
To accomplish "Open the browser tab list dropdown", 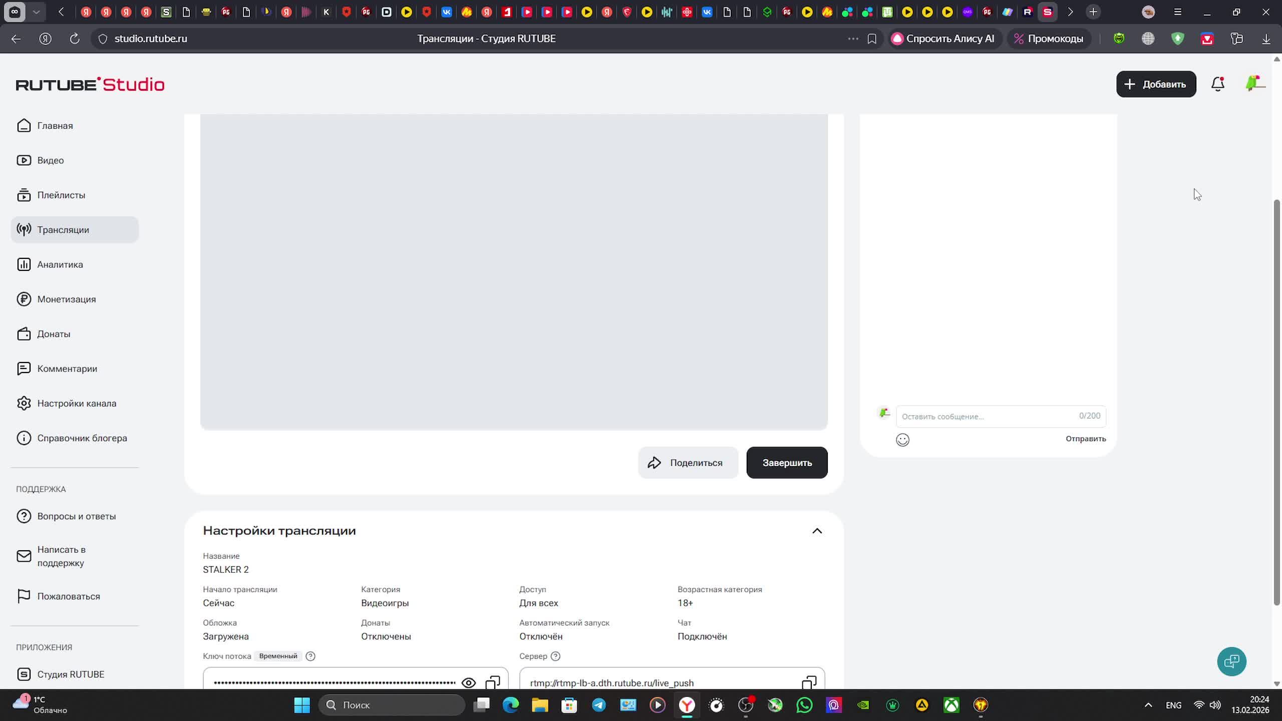I will pyautogui.click(x=36, y=12).
